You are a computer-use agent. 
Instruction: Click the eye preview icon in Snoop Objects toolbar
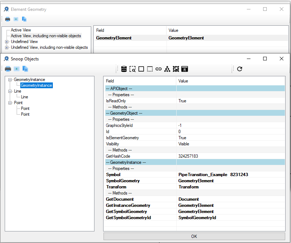click(x=17, y=69)
